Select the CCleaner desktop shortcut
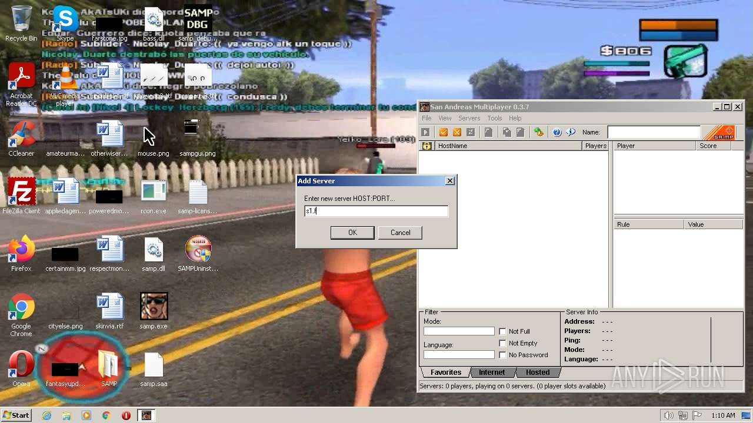 tap(21, 139)
